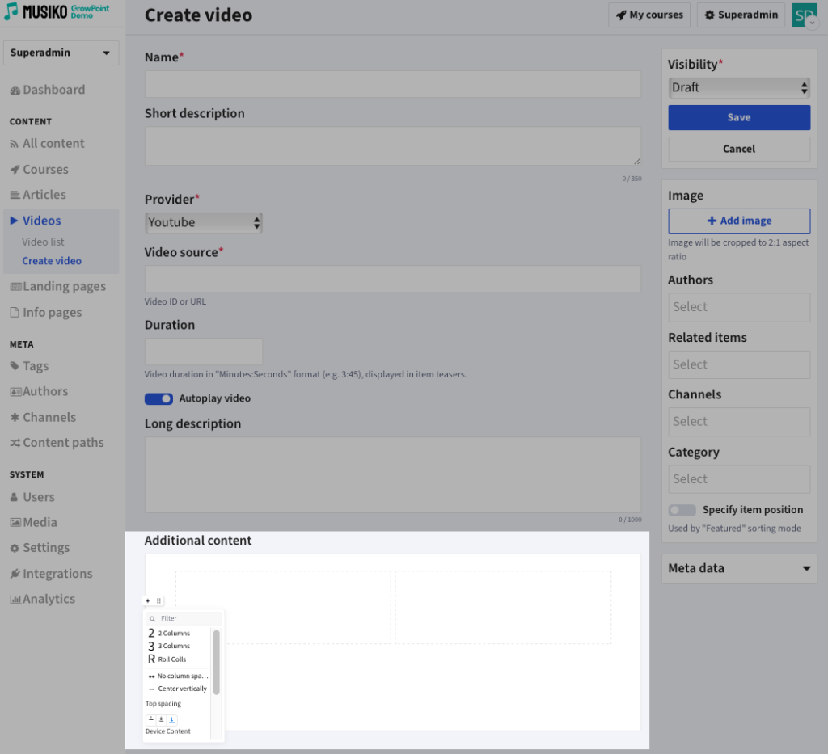The height and width of the screenshot is (754, 828).
Task: Toggle the Autoplay video switch
Action: coord(158,398)
